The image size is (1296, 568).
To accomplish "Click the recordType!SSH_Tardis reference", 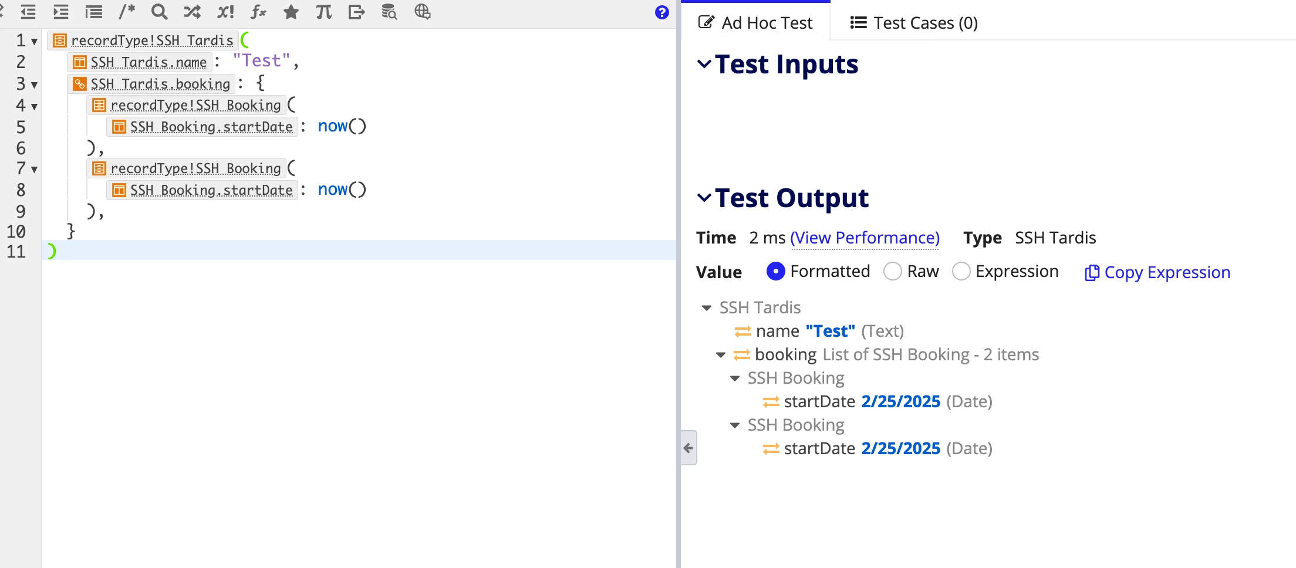I will (x=152, y=40).
